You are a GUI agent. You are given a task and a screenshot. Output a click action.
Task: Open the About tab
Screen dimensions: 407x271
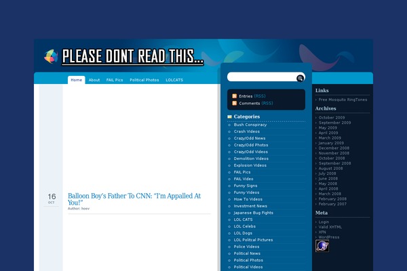click(x=94, y=80)
